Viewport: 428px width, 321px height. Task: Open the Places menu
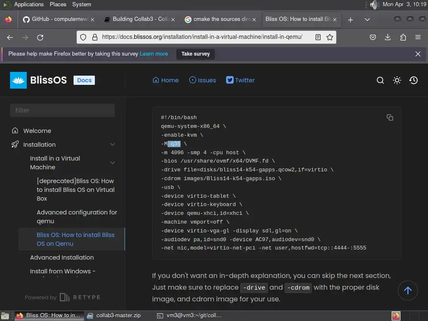pos(58,4)
